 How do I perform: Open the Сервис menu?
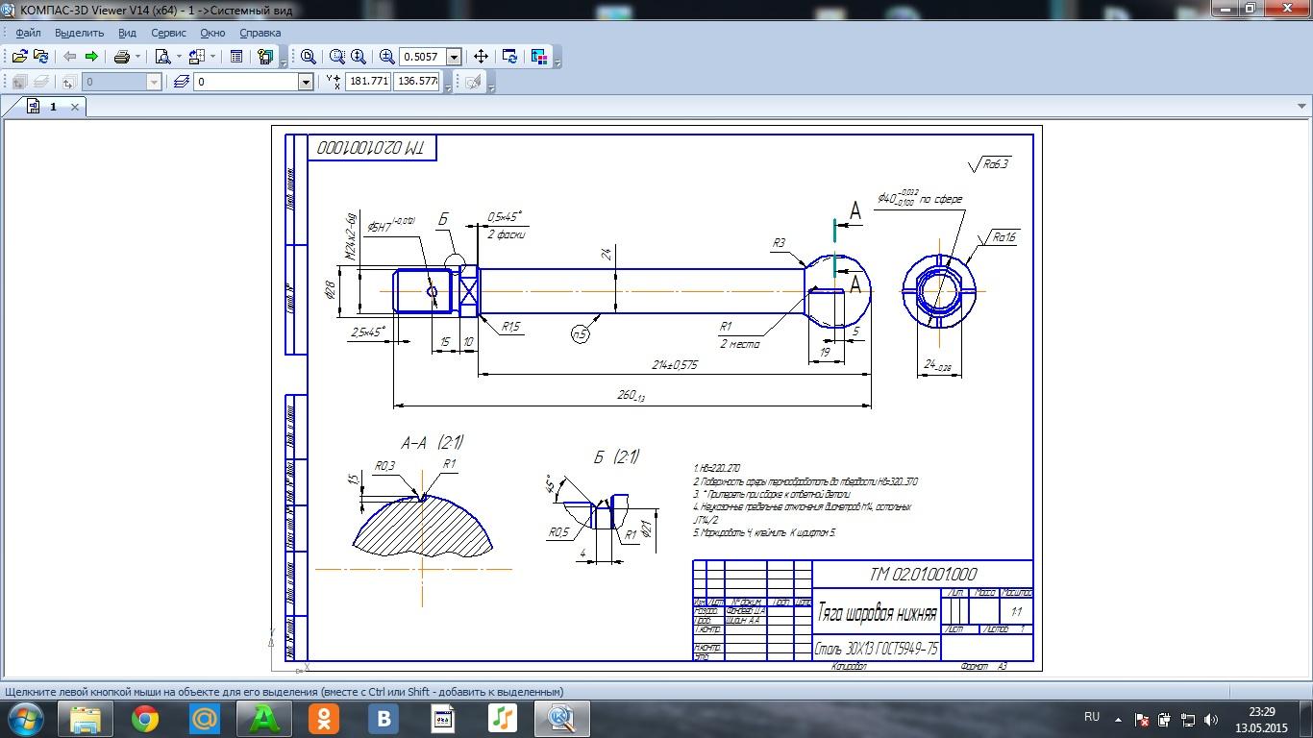168,33
